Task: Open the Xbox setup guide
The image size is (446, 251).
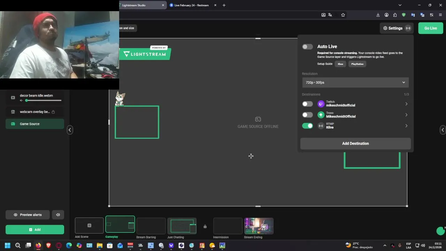Action: pyautogui.click(x=340, y=64)
